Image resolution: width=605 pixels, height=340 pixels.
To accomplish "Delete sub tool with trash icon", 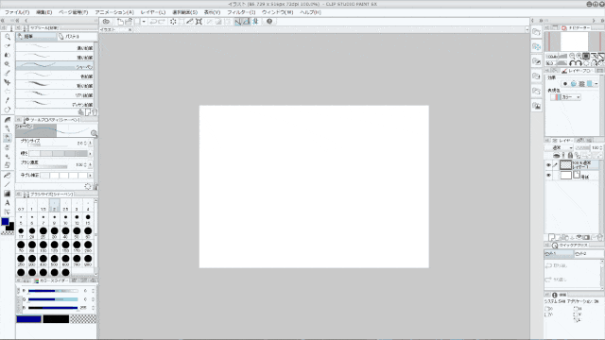I will click(x=95, y=112).
